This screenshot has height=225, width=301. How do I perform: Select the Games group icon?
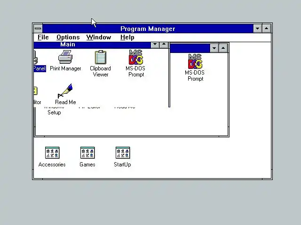(x=87, y=153)
